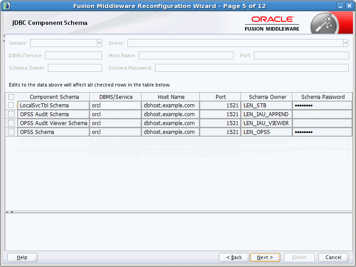Click the host name cell in OPSS Schema row
Screen dimensions: 356x267
[170, 132]
